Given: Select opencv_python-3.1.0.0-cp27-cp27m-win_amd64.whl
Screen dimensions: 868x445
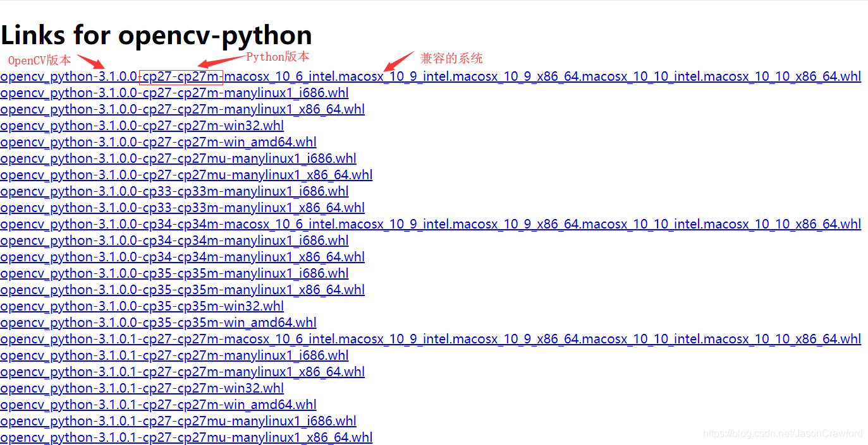Looking at the screenshot, I should coord(158,142).
